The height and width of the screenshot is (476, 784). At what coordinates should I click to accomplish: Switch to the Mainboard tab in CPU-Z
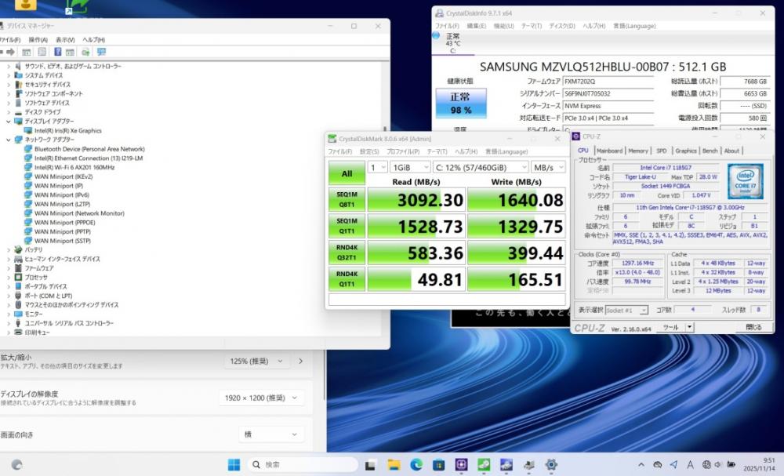tap(609, 151)
